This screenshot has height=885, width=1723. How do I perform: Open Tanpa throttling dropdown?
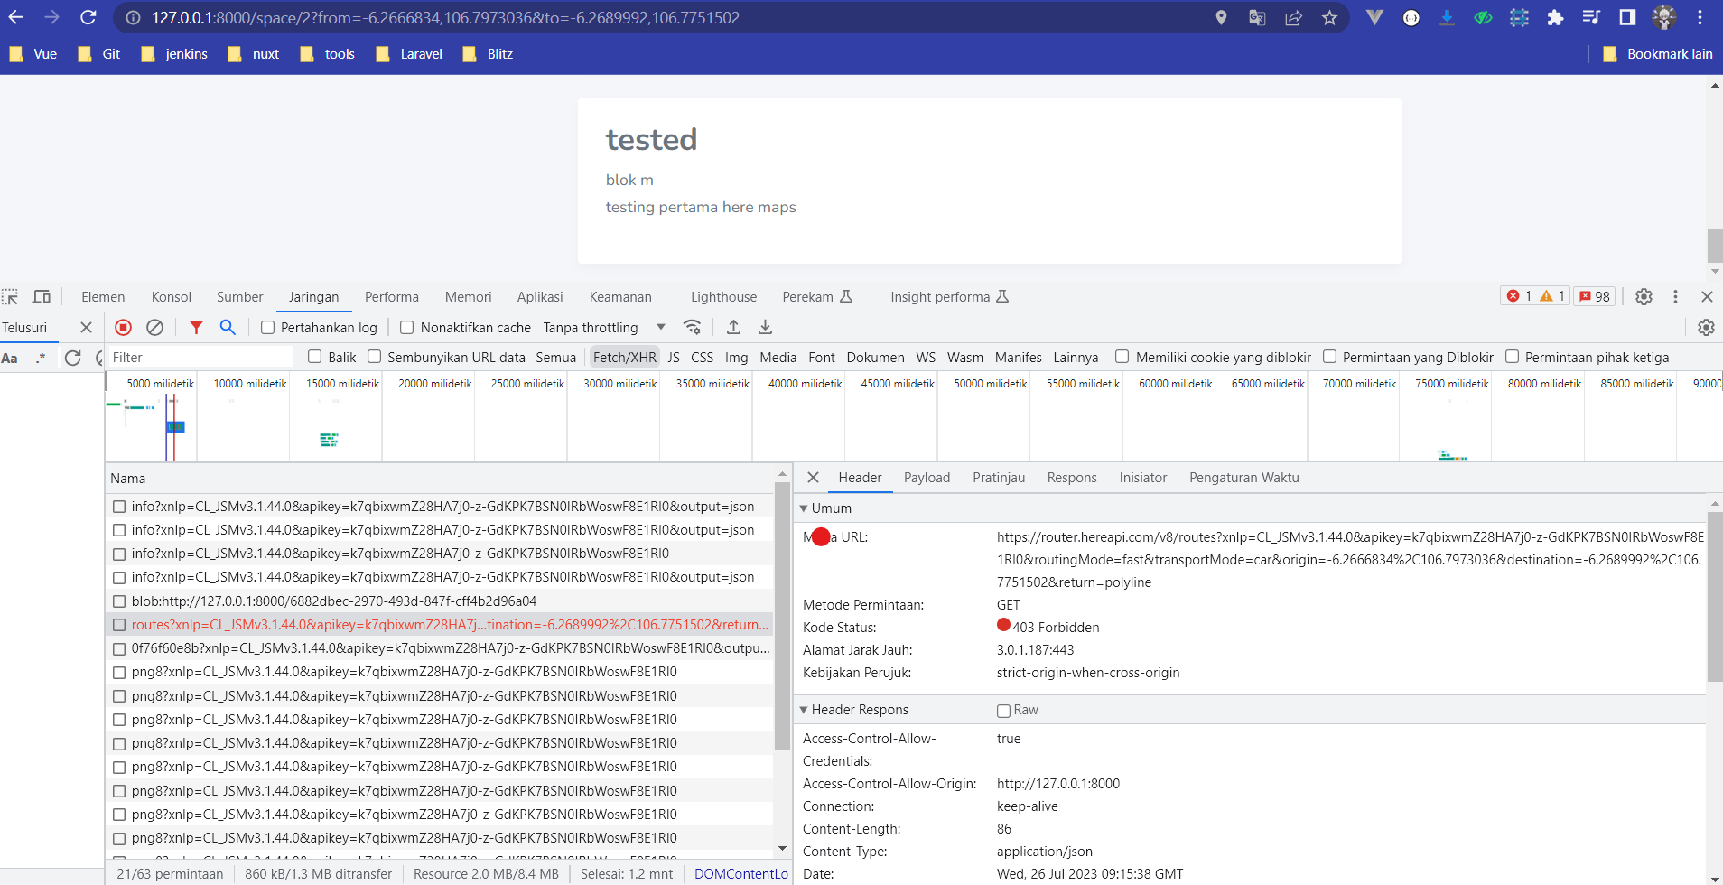point(604,327)
